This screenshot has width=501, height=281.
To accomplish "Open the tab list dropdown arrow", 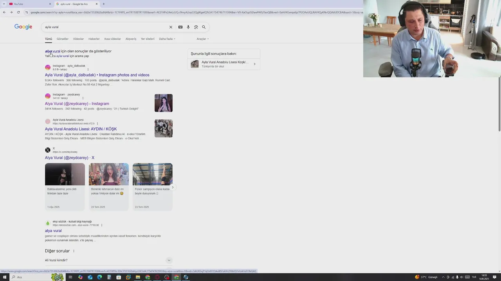I will click(4, 4).
